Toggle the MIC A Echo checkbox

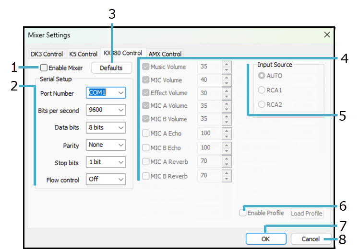(146, 134)
